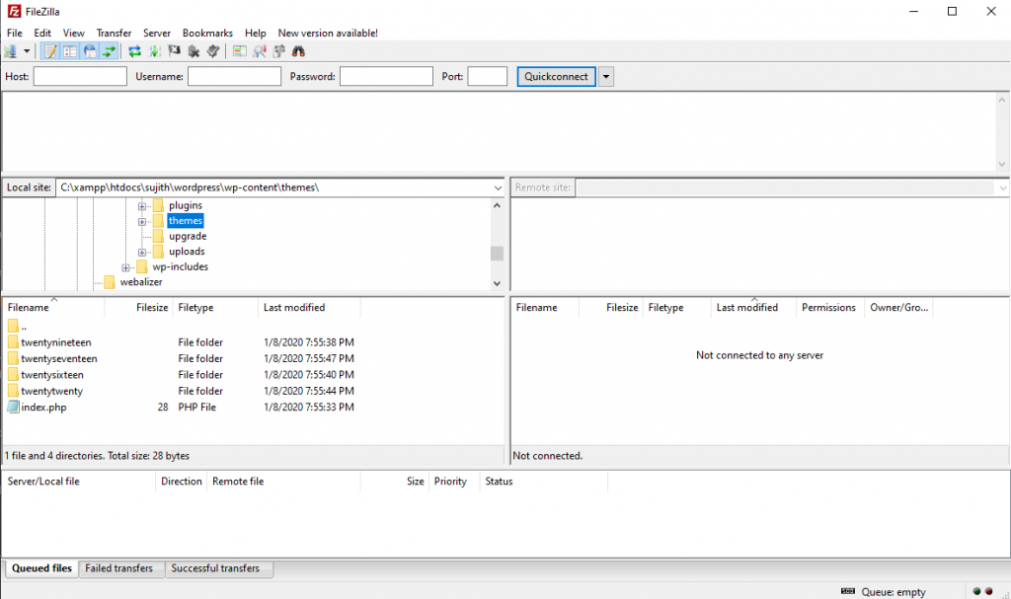Sort remote list by Permissions column
Viewport: 1011px width, 599px height.
829,308
